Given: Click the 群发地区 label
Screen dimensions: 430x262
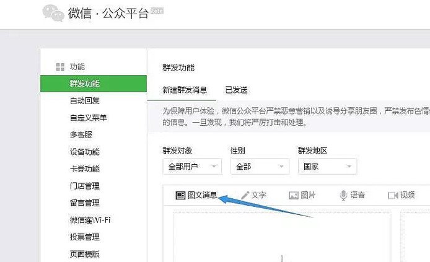Looking at the screenshot, I should point(313,151).
